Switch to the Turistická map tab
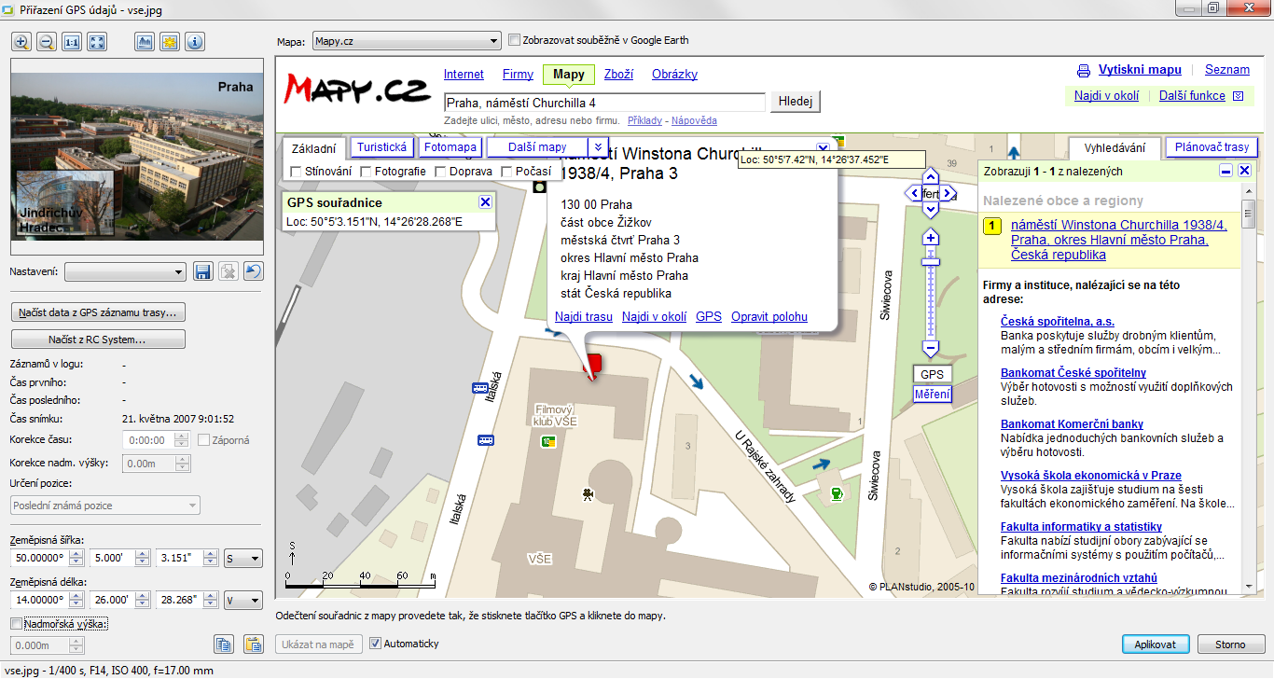Screen dimensions: 1274x679 [382, 147]
